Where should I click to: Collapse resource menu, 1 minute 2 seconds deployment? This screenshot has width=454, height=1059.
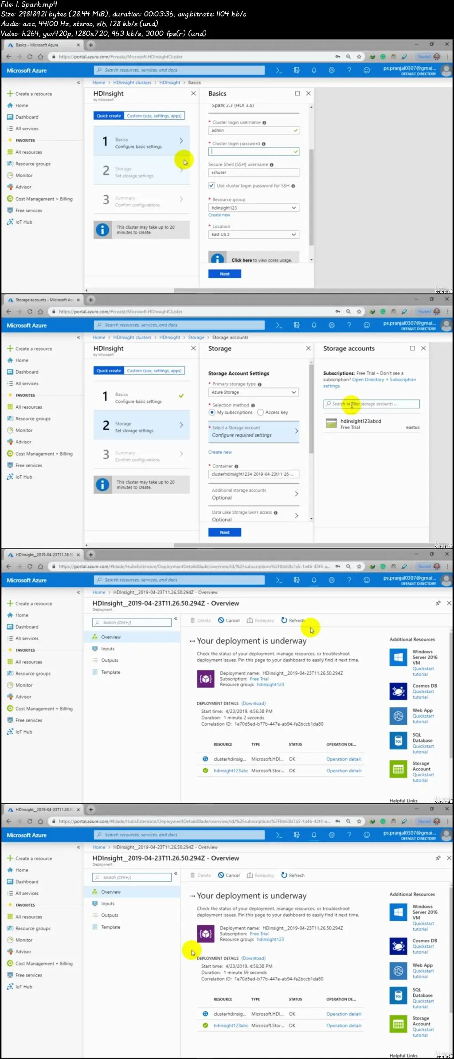click(x=176, y=618)
